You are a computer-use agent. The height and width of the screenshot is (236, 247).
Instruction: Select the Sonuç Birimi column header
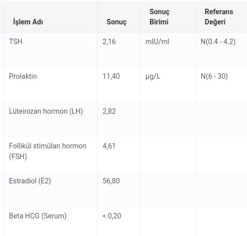pos(159,17)
